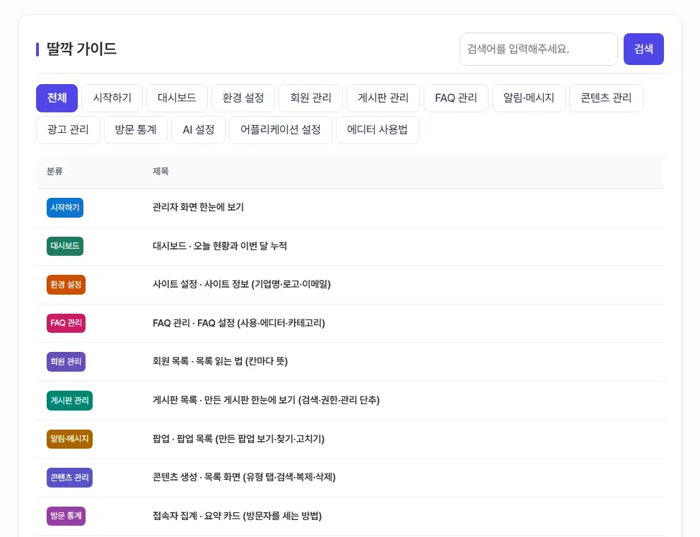Click the blue 시작하기 category badge

click(65, 208)
